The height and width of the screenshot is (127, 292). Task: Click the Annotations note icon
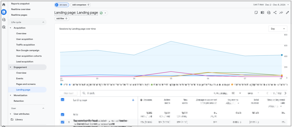[x=256, y=13]
